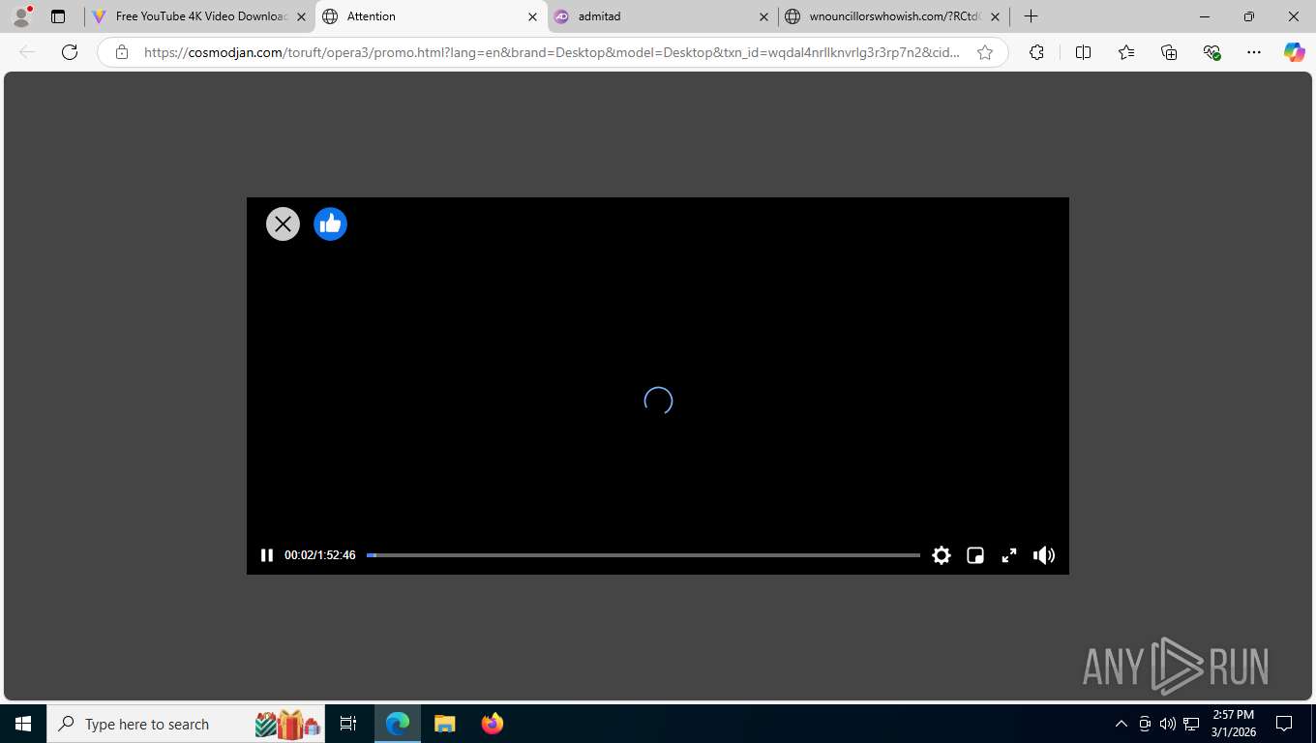Open the Favorites list
1316x743 pixels.
[x=1126, y=52]
